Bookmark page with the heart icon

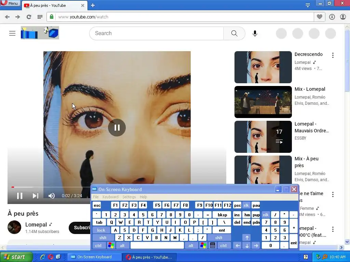tap(320, 17)
